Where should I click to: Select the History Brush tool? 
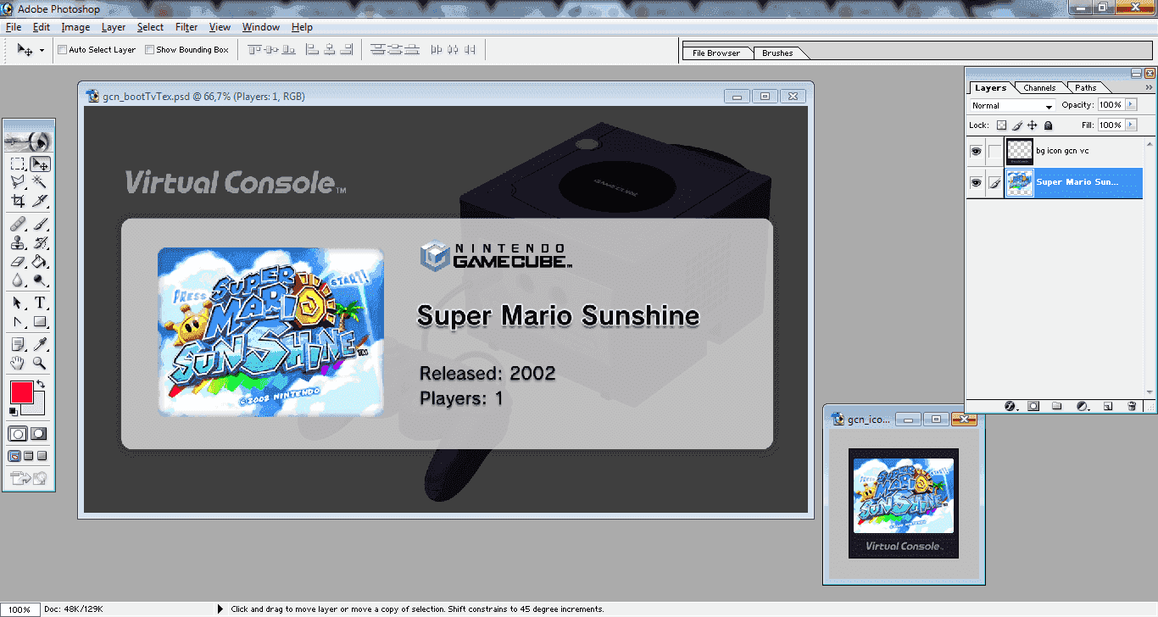coord(40,243)
